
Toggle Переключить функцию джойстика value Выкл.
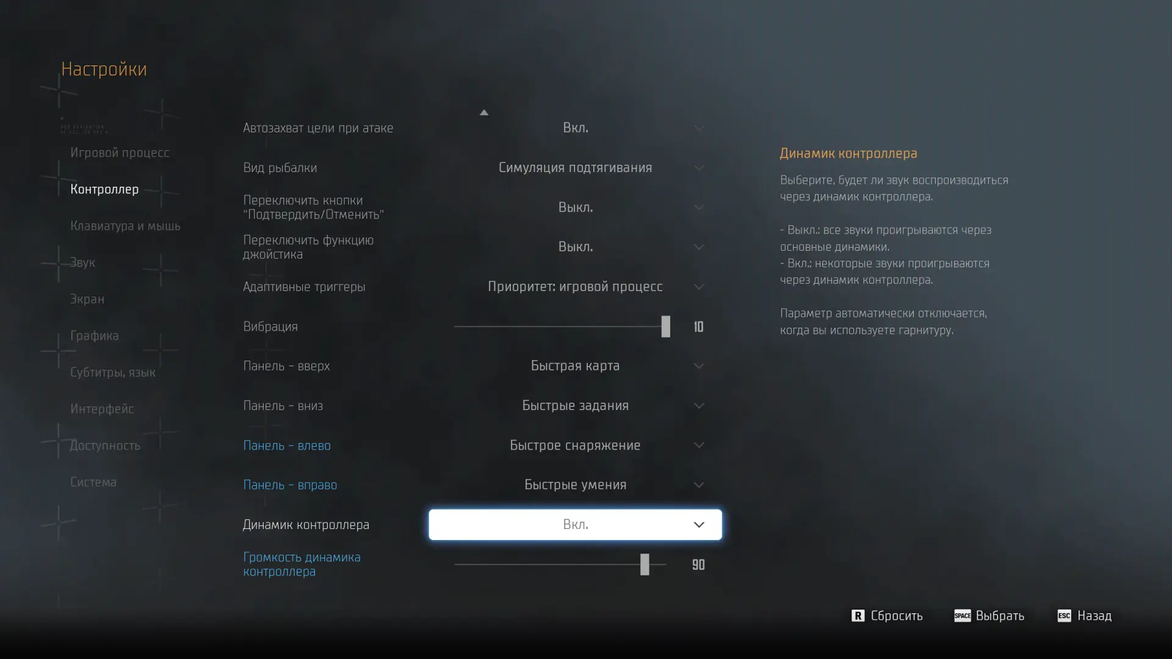[576, 247]
